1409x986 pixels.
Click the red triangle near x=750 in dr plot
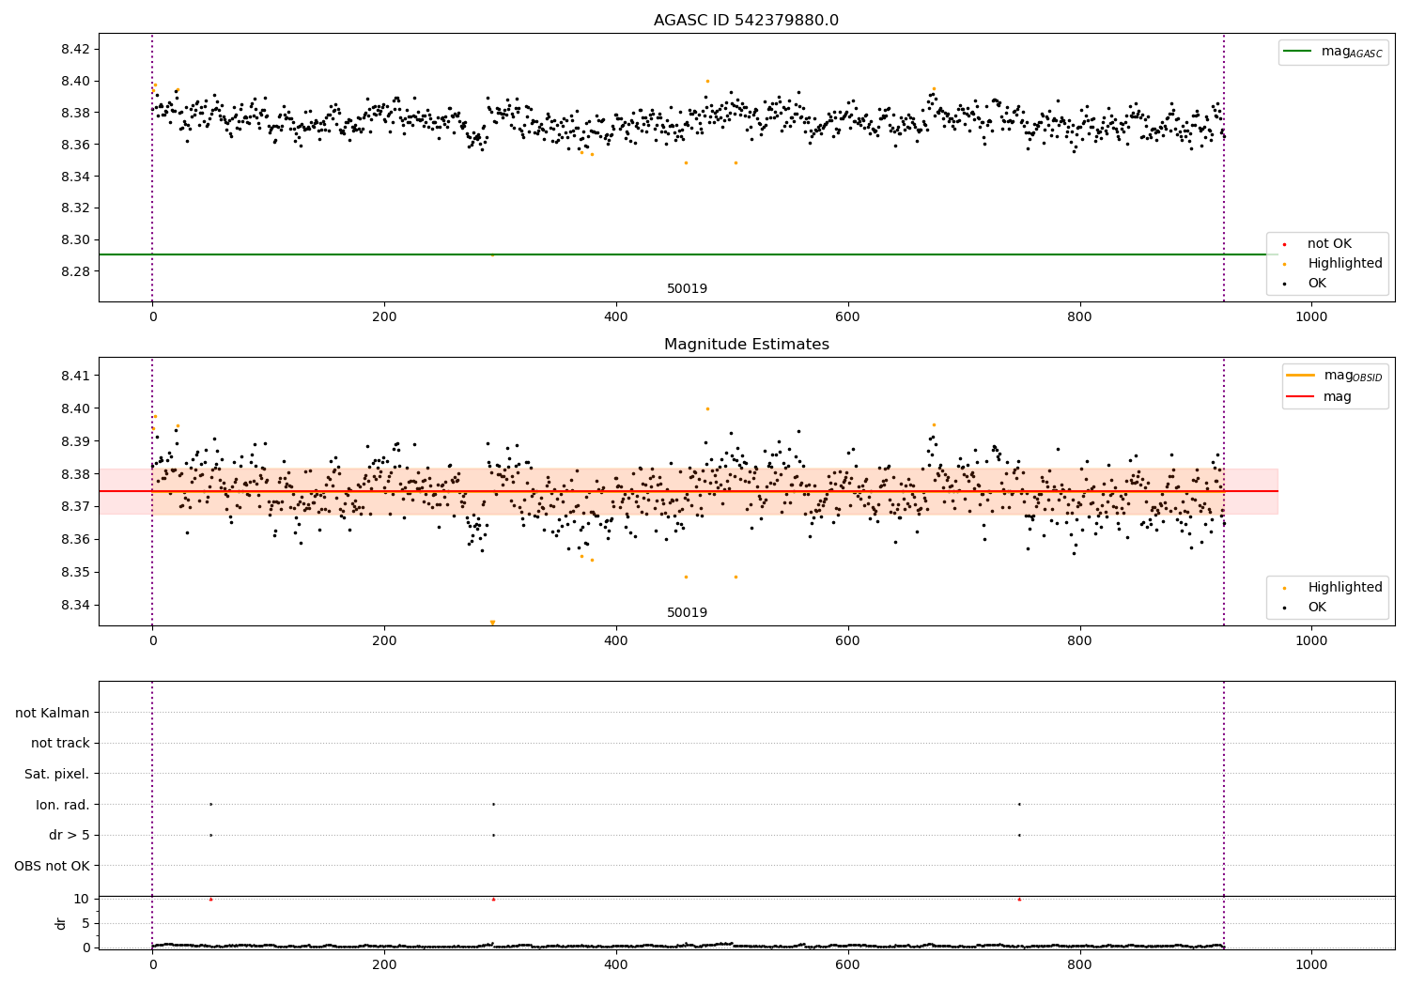pyautogui.click(x=1019, y=899)
